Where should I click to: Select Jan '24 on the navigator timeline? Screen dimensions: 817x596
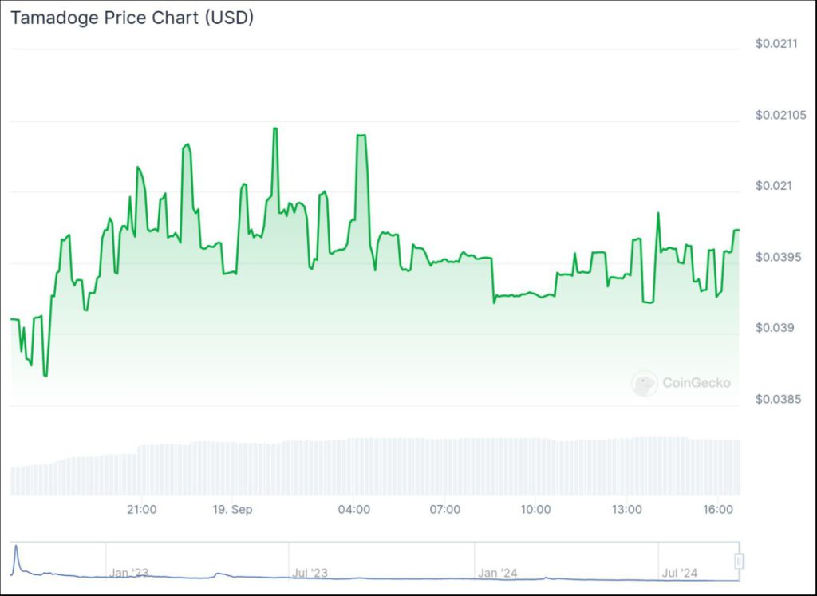(498, 572)
